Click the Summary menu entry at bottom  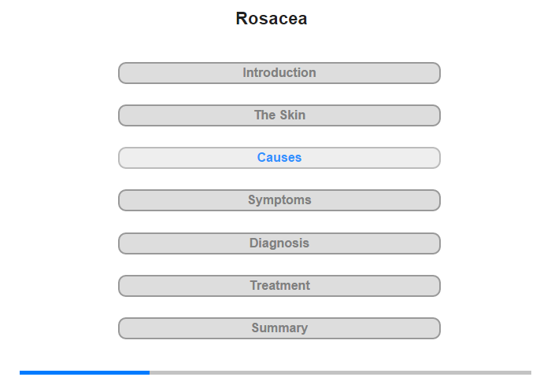click(x=279, y=328)
